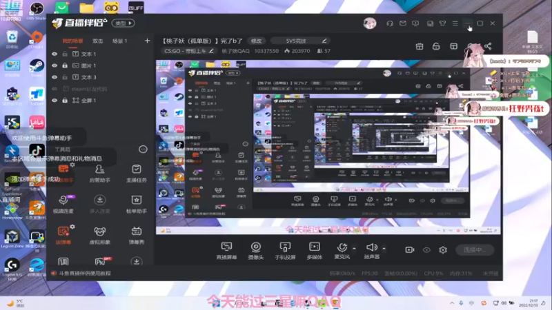The image size is (552, 310).
Task: Add a 直播屏幕 screen capture source
Action: point(226,251)
